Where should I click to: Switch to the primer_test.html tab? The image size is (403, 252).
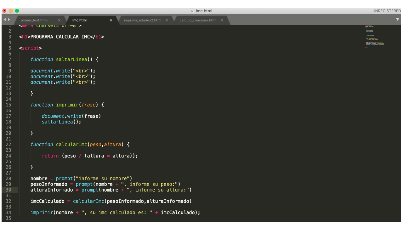point(34,20)
